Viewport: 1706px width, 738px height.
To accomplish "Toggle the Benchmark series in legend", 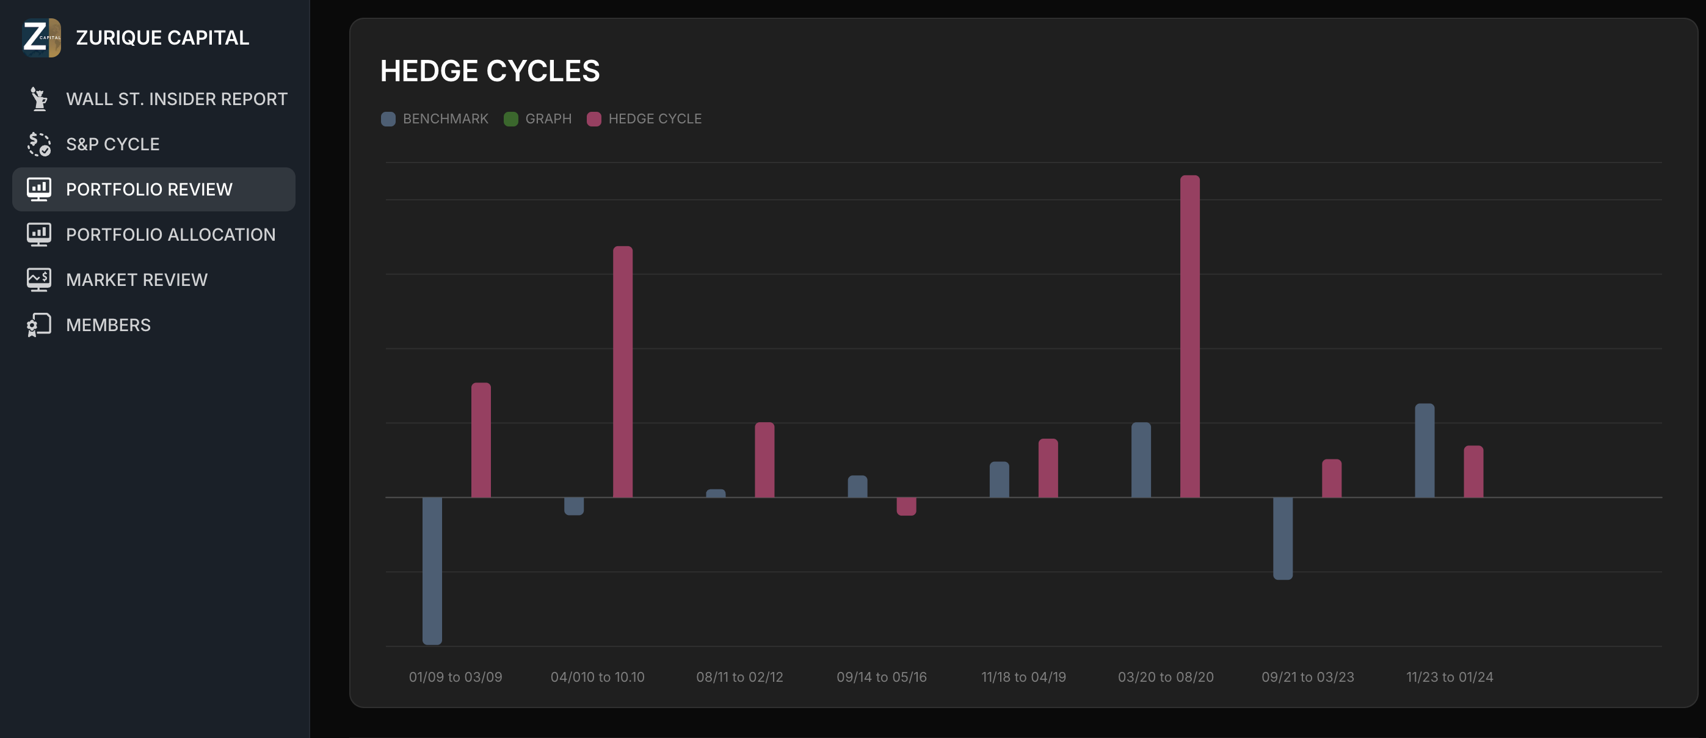I will pos(445,119).
